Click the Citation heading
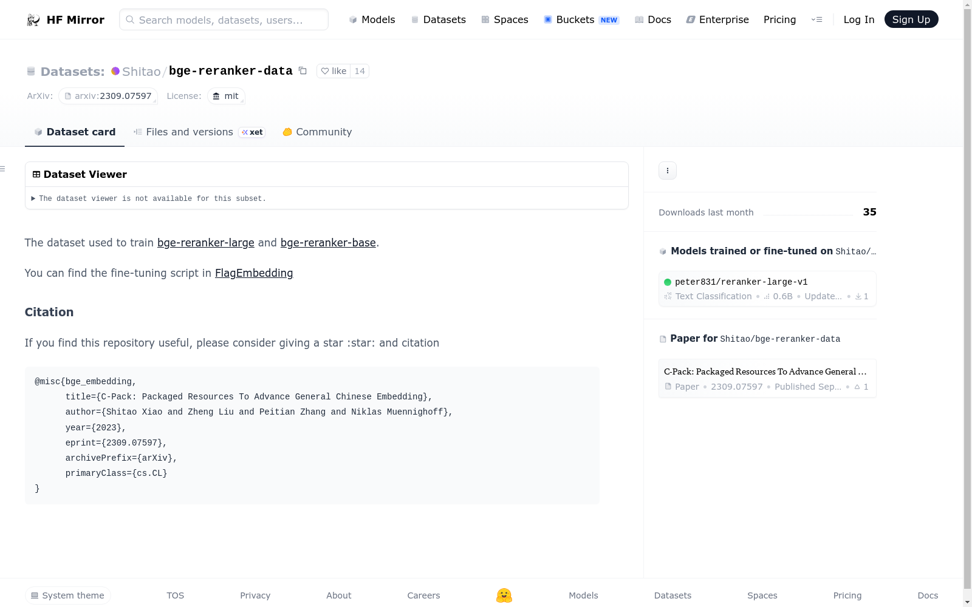This screenshot has width=972, height=607. 49,312
